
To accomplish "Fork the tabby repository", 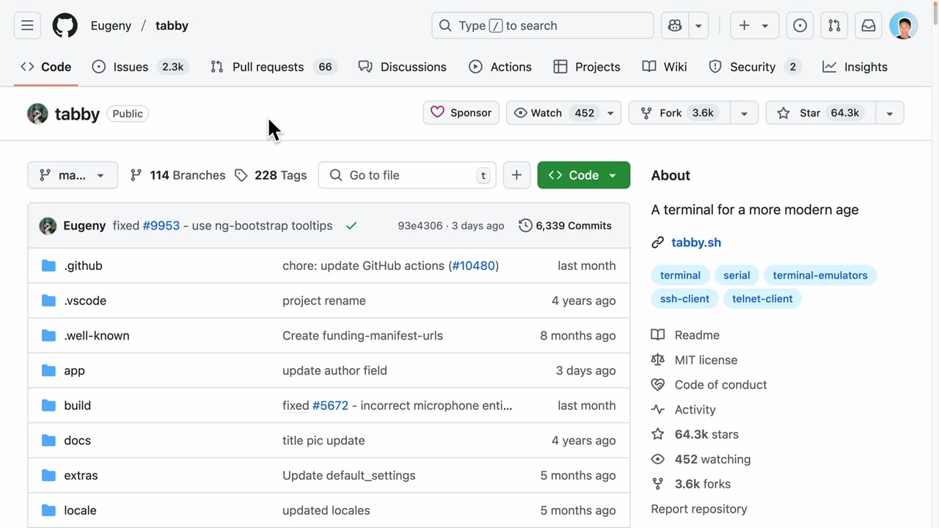I will click(x=679, y=113).
